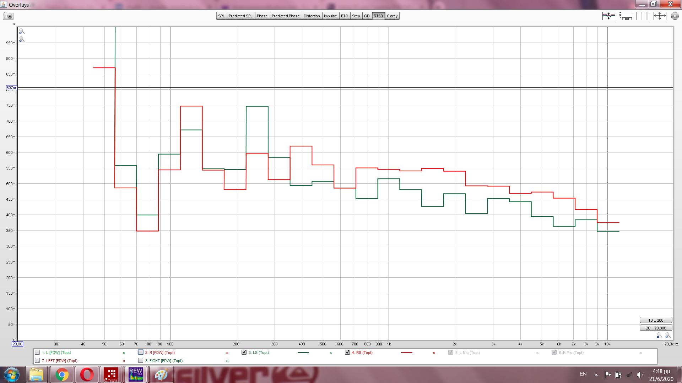Uncheck the 4: RS (Topt) trace
Image resolution: width=682 pixels, height=383 pixels.
(x=347, y=352)
